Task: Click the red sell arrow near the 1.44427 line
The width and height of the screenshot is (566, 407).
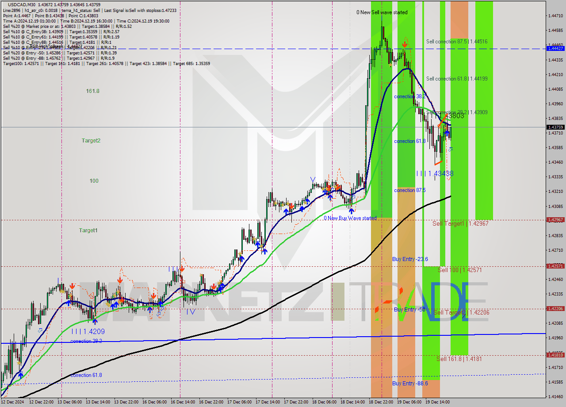Action: coord(405,44)
